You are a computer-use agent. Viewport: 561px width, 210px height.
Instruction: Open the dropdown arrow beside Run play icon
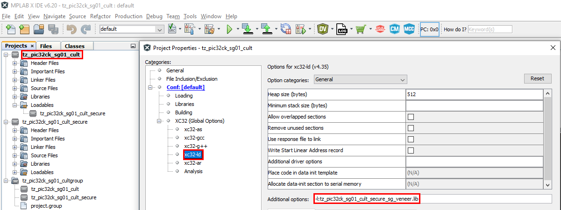coord(238,29)
